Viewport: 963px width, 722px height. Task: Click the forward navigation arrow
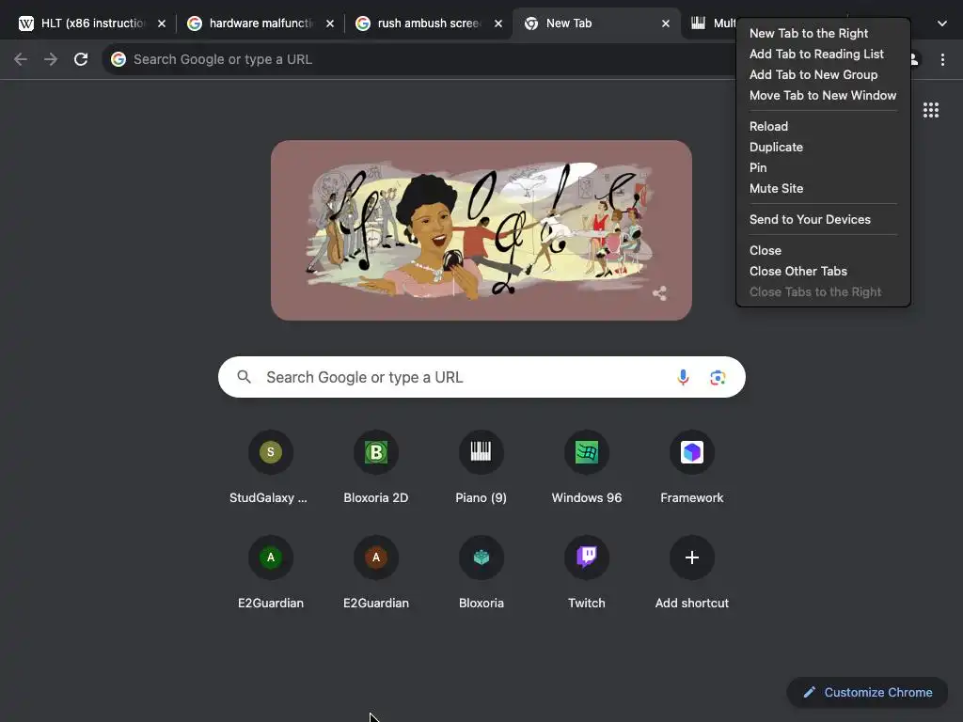51,59
